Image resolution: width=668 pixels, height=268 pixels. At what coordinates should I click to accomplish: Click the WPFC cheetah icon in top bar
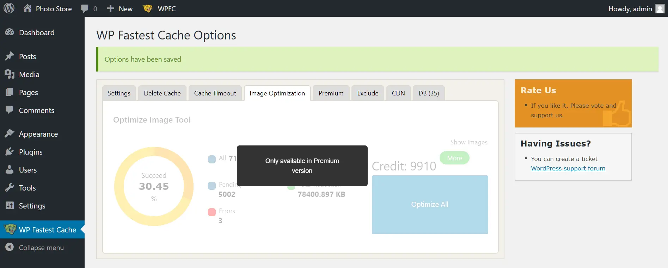pos(147,8)
